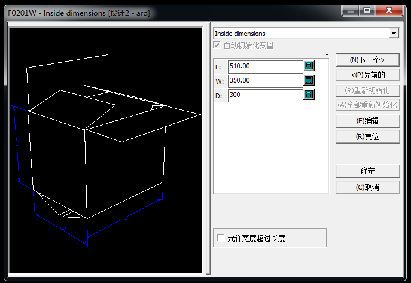Toggle 自动初始化变量 checkbox
Viewport: 411px width, 283px height.
pos(218,45)
